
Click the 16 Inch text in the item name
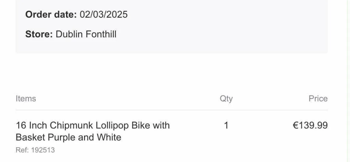tap(32, 125)
